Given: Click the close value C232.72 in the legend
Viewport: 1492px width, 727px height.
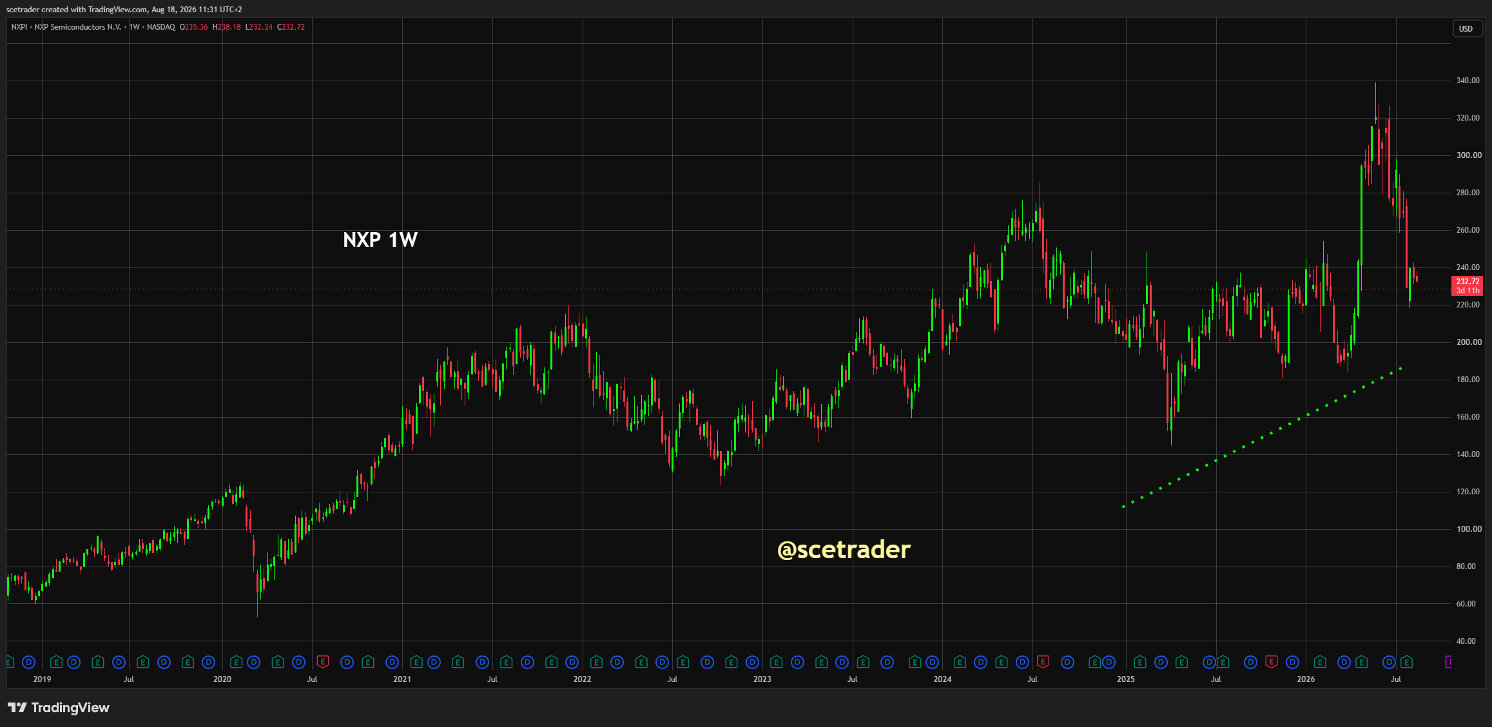Looking at the screenshot, I should (x=291, y=27).
